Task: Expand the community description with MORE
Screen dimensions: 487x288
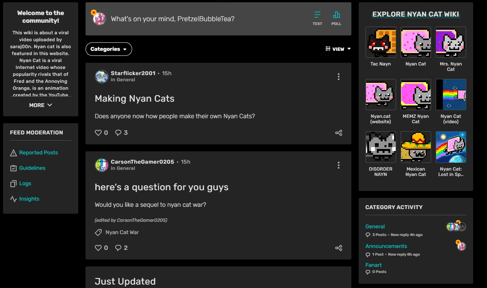Action: click(x=40, y=105)
